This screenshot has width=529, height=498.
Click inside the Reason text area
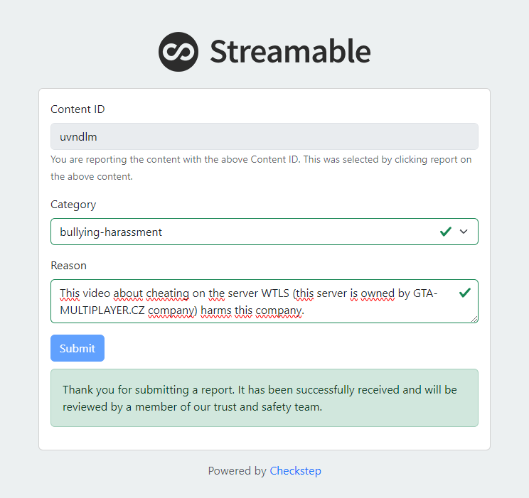[256, 301]
